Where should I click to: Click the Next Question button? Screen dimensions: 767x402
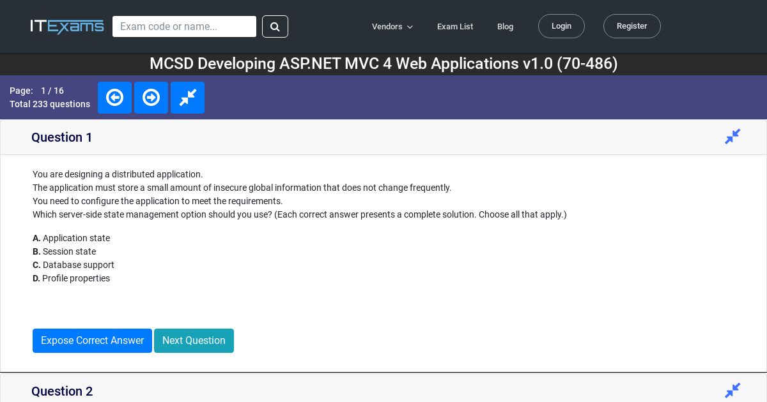[x=194, y=341]
